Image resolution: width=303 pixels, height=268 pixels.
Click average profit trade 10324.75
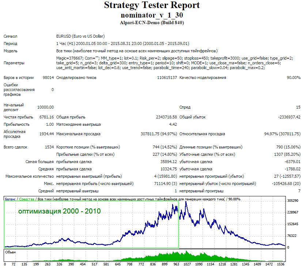[168, 169]
